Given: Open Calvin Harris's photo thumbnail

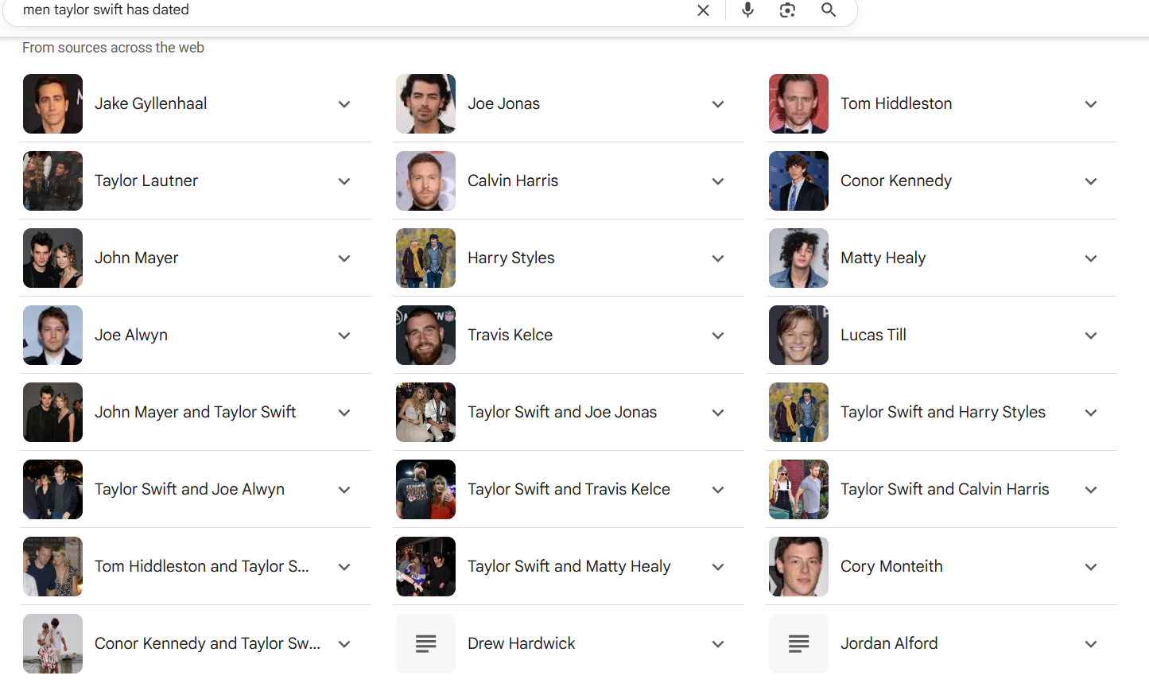Looking at the screenshot, I should tap(425, 180).
